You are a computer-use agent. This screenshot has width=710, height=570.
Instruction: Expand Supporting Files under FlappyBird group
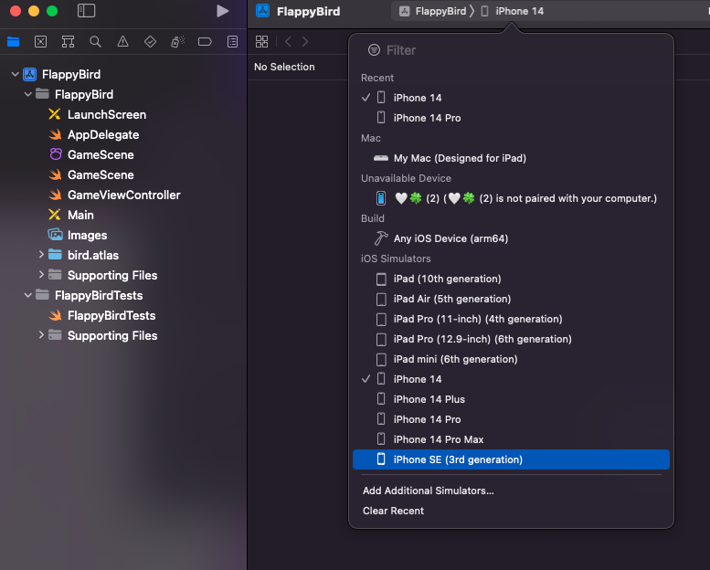pyautogui.click(x=41, y=275)
